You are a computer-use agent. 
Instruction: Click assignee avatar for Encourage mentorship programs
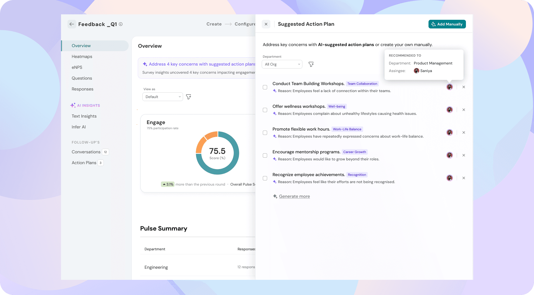click(450, 155)
